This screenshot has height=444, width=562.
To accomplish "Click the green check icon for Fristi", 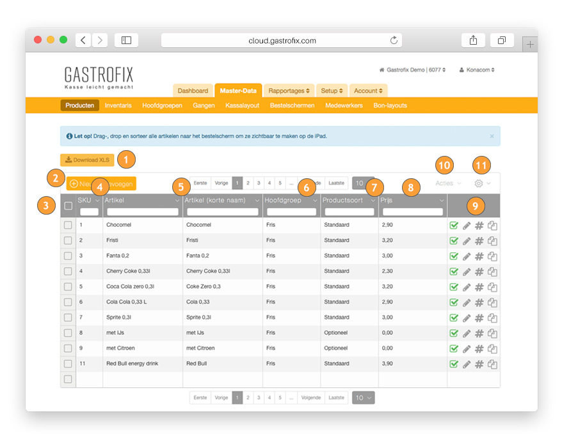I will pyautogui.click(x=454, y=241).
